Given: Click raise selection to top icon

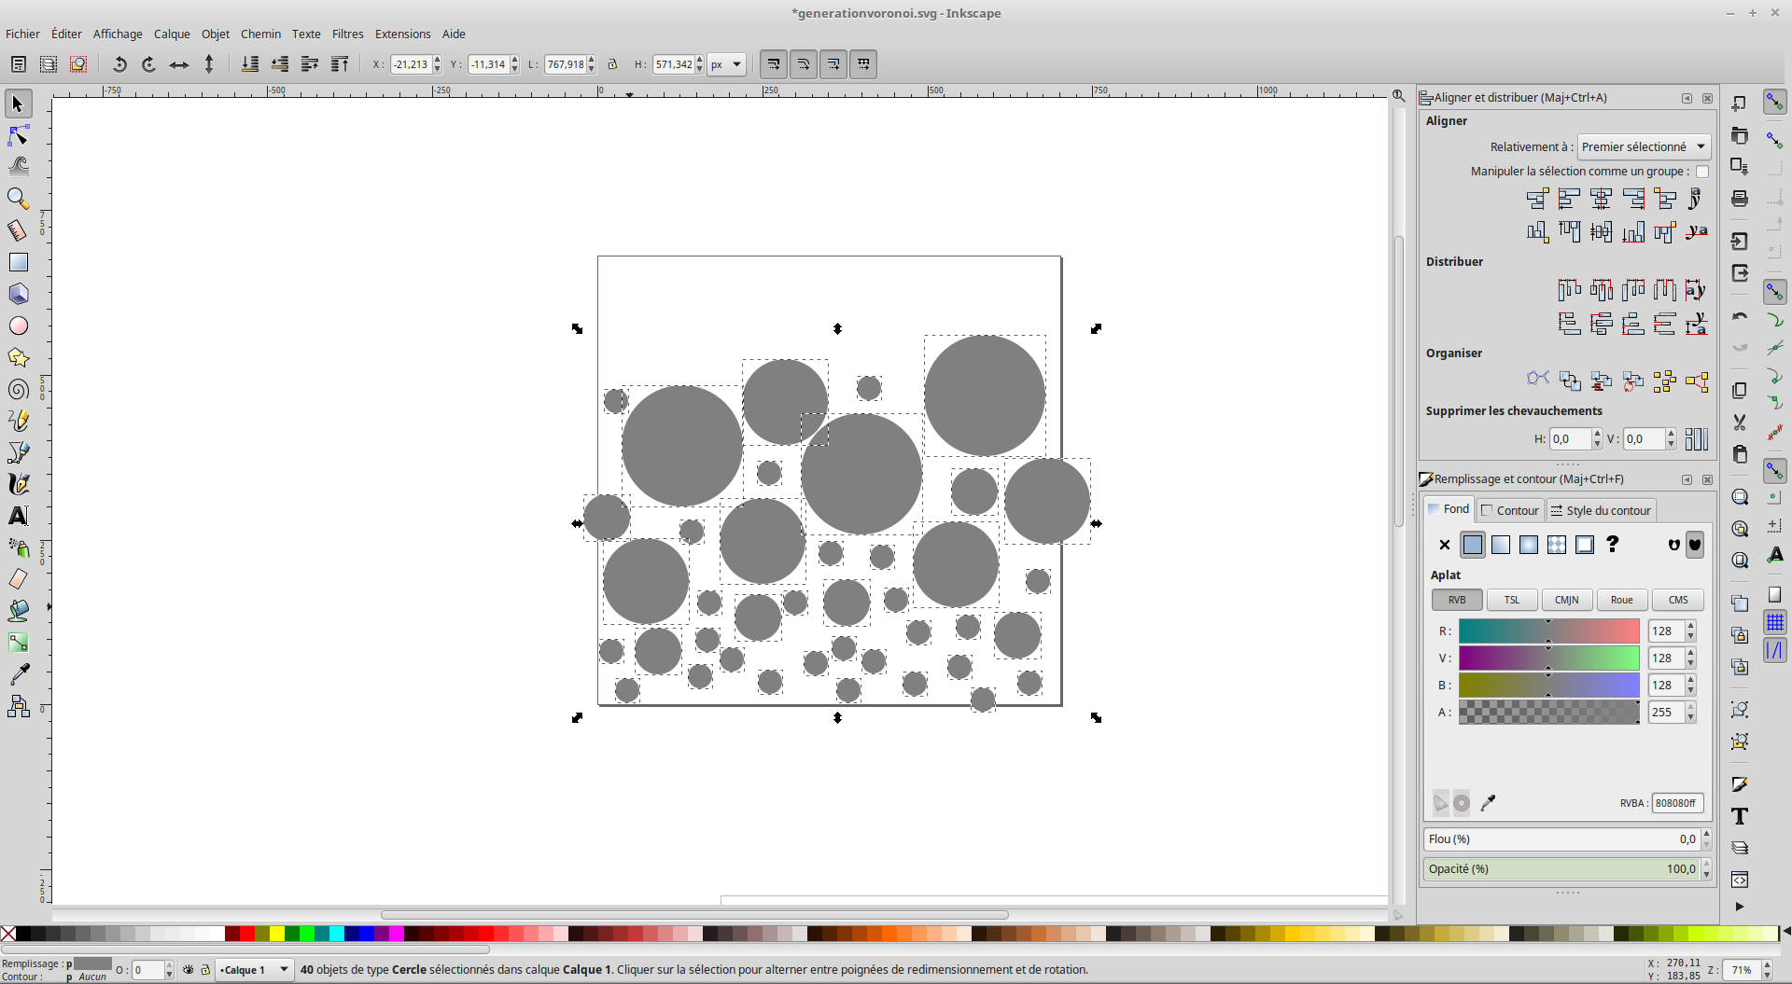Looking at the screenshot, I should [340, 64].
